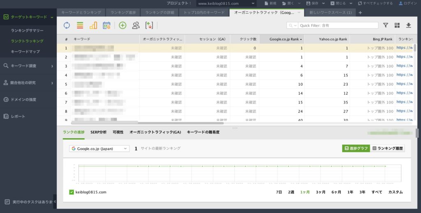Screen dimensions: 421x213
Task: Click the ドメインの強度 gauge icon
Action: [x=6, y=99]
